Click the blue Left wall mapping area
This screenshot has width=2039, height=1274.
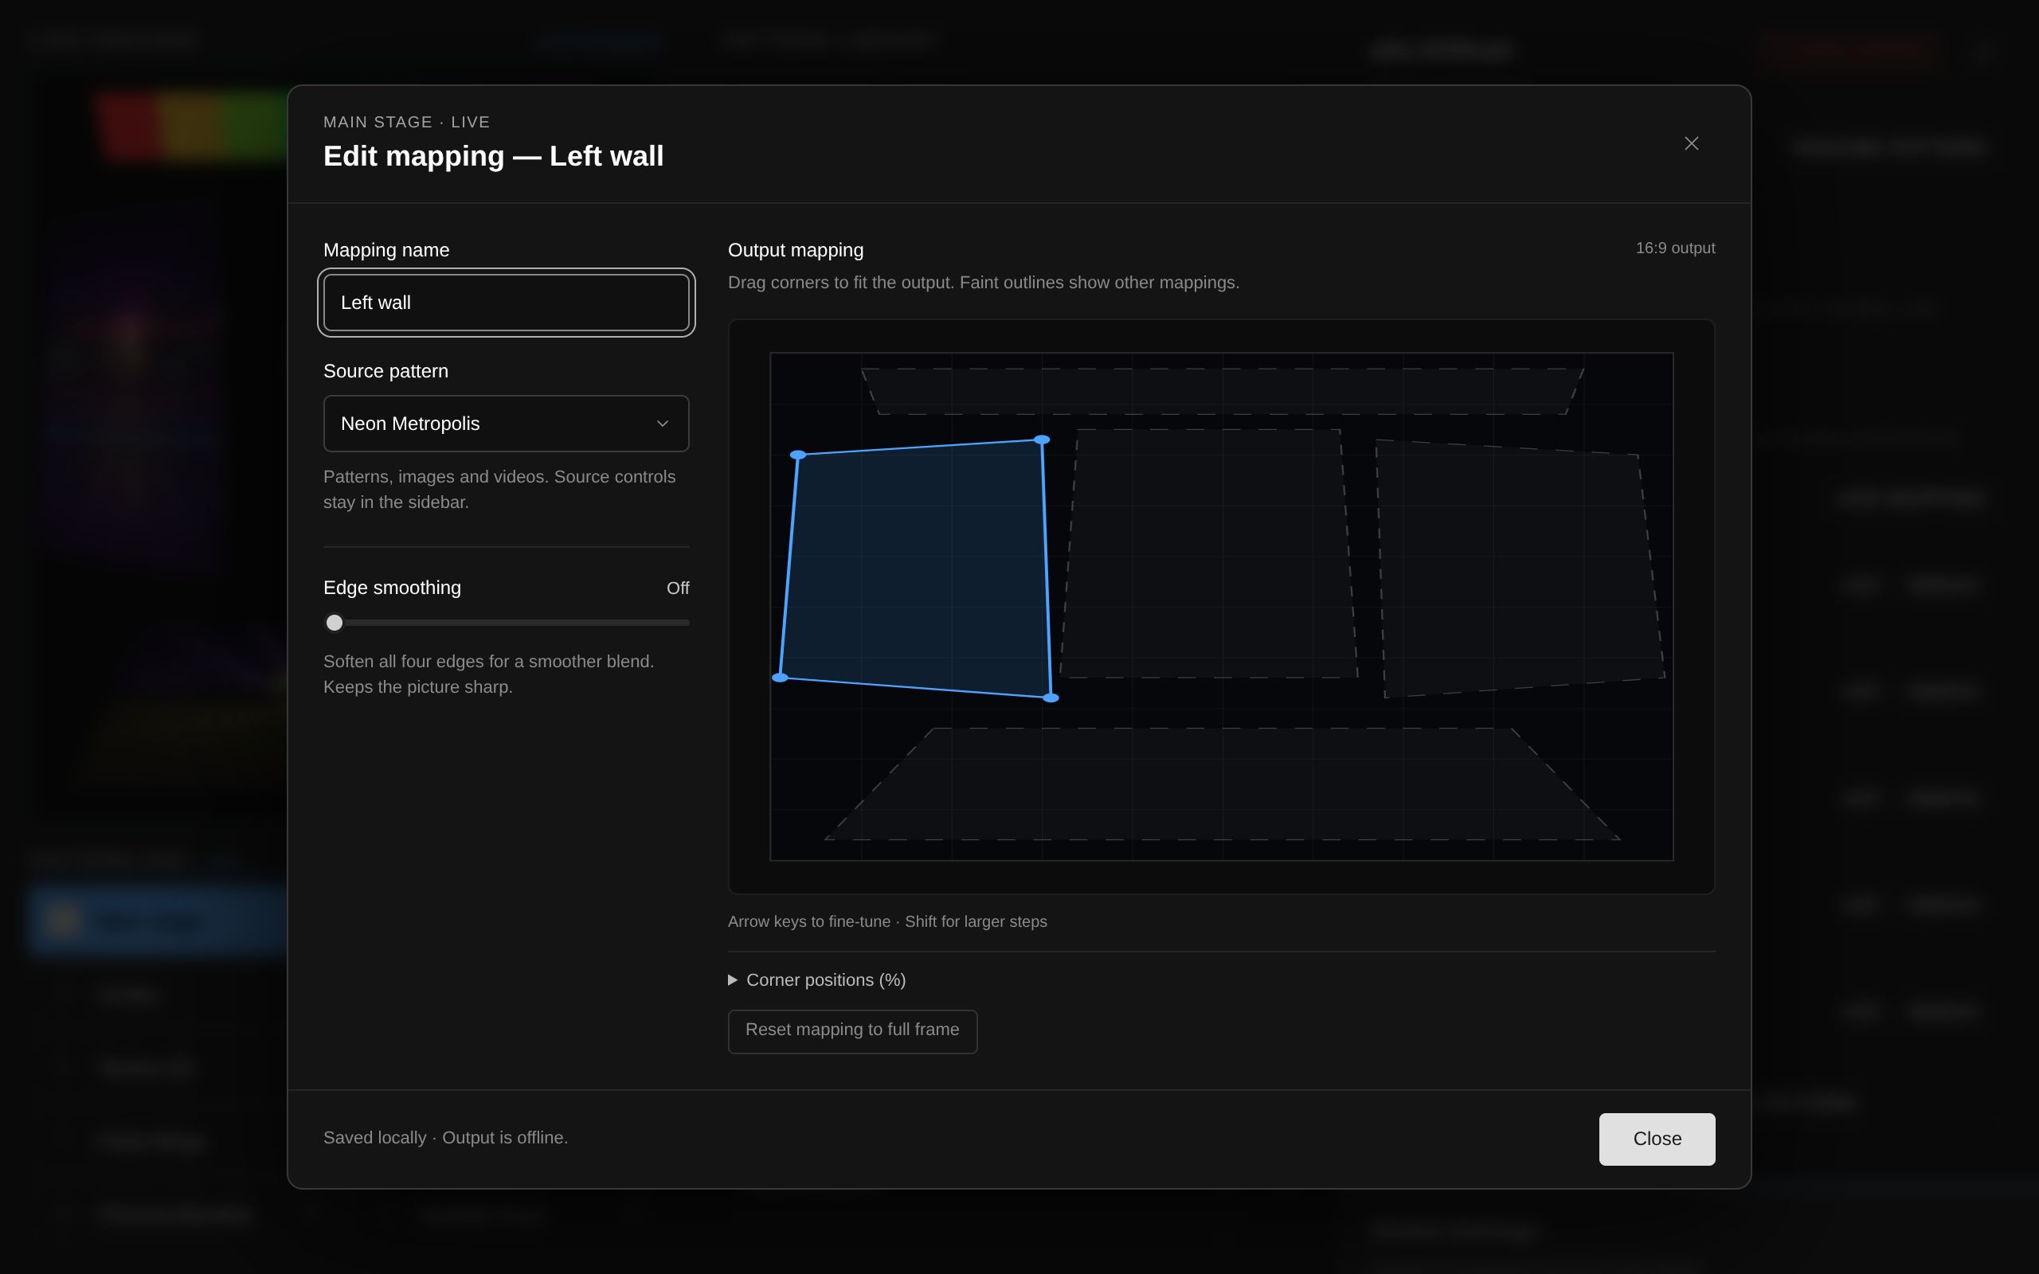(x=917, y=568)
